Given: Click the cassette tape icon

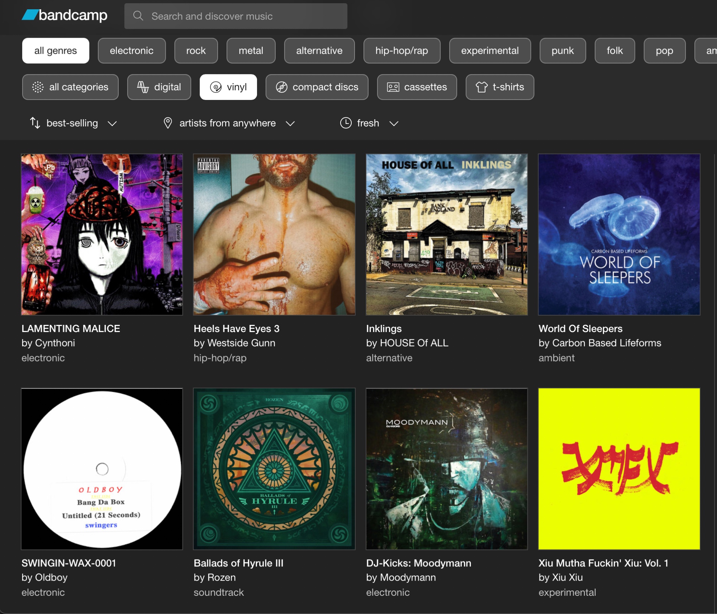Looking at the screenshot, I should click(x=393, y=87).
